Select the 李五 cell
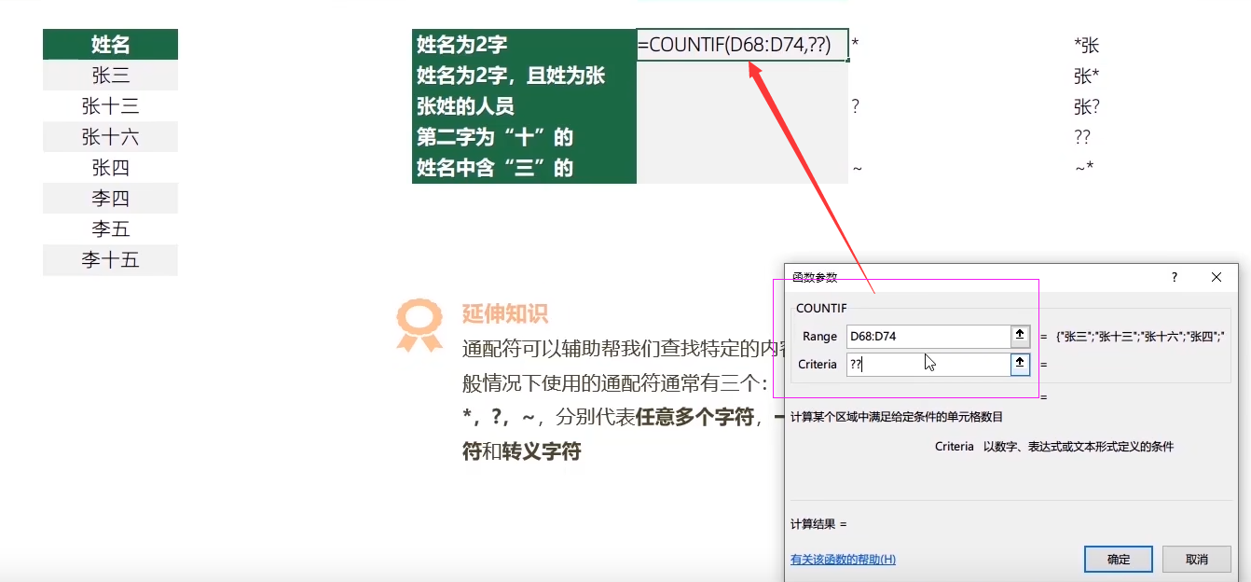Viewport: 1251px width, 582px height. [110, 229]
